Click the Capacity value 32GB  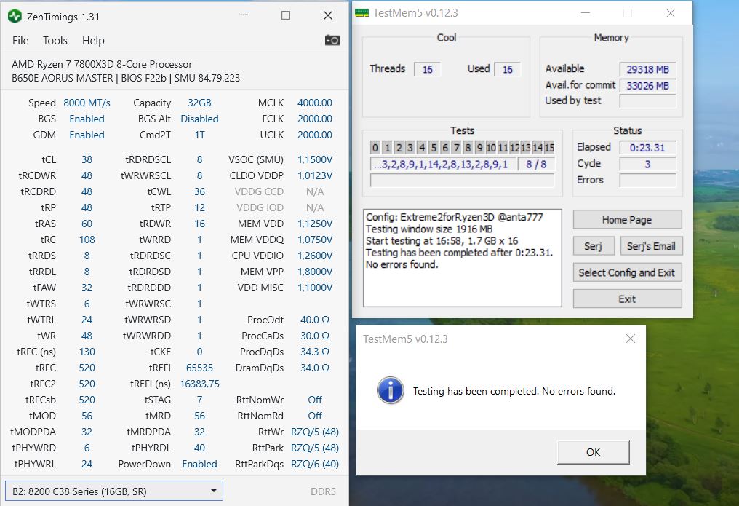(x=199, y=103)
